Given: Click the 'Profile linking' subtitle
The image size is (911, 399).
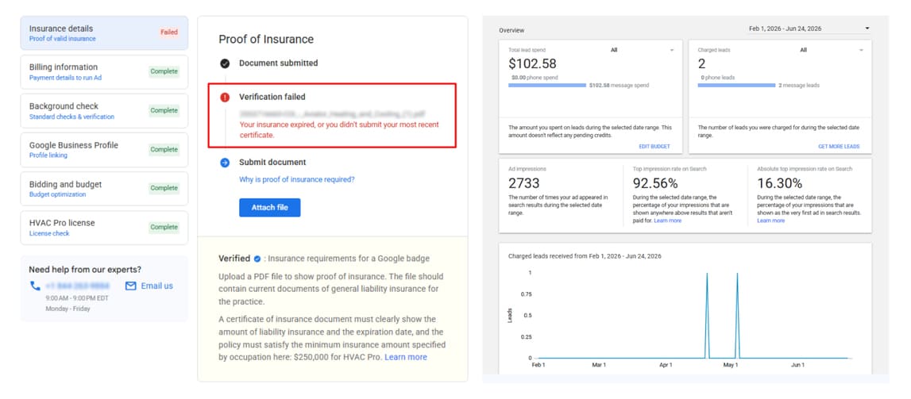Looking at the screenshot, I should [48, 155].
